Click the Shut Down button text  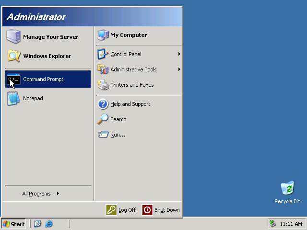[x=167, y=210]
